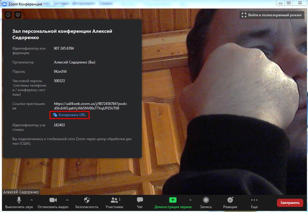Open Participants (Участники) list
The height and width of the screenshot is (212, 308).
point(114,203)
